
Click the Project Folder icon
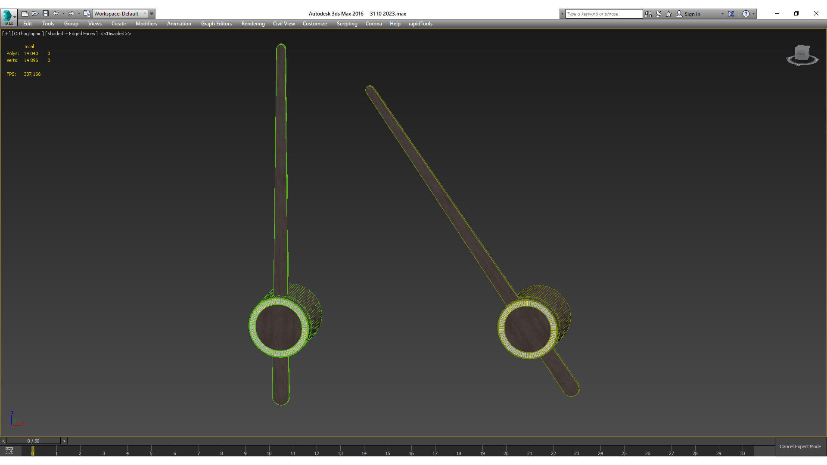[87, 14]
